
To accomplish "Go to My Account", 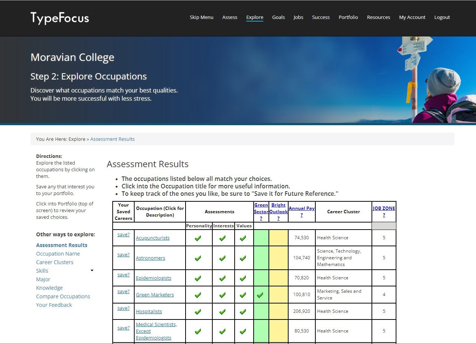I will 412,17.
